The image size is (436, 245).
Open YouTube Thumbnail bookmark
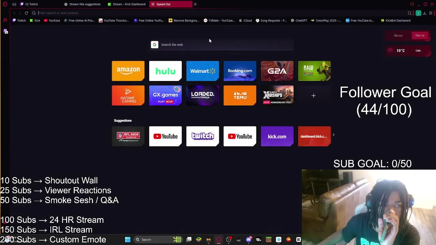113,20
